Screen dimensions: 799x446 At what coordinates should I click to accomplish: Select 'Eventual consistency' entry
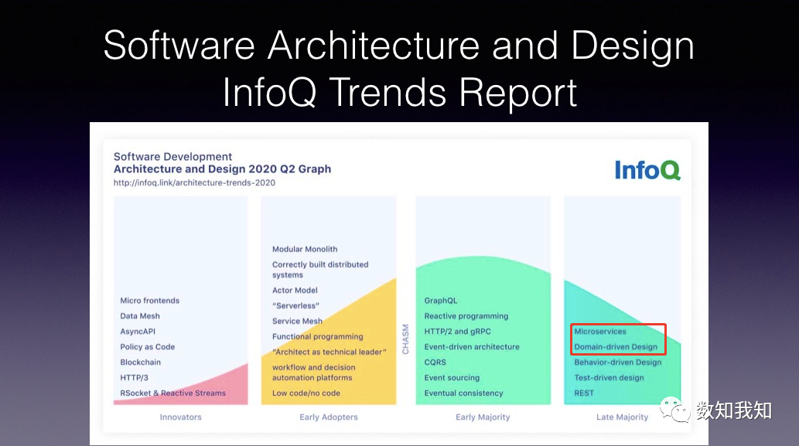464,393
